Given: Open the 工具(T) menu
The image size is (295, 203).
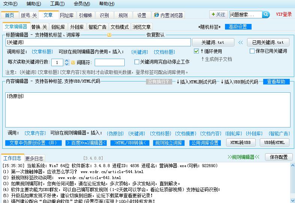Looking at the screenshot, I should point(57,4).
